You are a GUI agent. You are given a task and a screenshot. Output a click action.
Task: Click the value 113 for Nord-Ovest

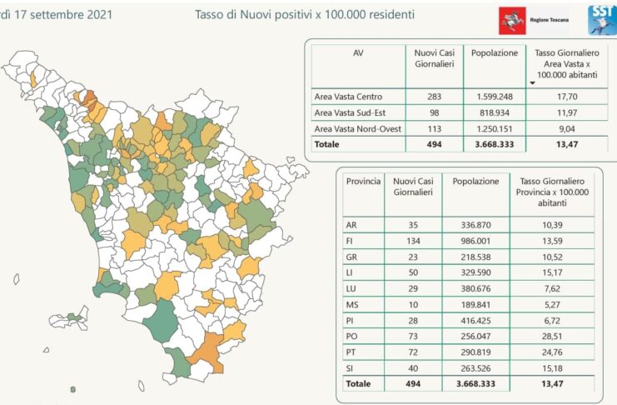coord(435,129)
